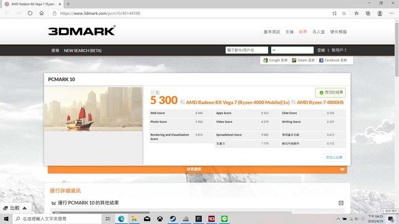Click the page vertical scrollbar
Viewport: 399px width, 224px height.
tap(397, 50)
